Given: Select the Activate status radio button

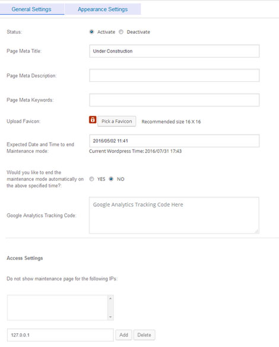Looking at the screenshot, I should click(91, 31).
